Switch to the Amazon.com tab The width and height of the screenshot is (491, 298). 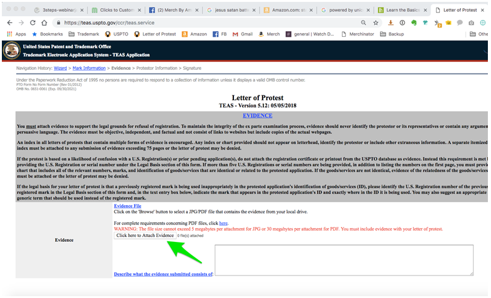coord(288,10)
